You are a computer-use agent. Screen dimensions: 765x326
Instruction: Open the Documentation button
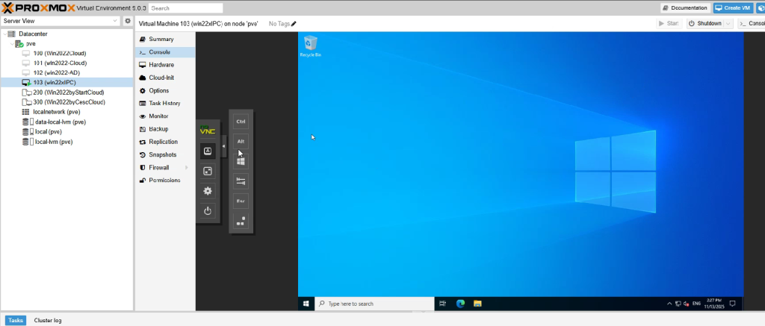coord(685,8)
